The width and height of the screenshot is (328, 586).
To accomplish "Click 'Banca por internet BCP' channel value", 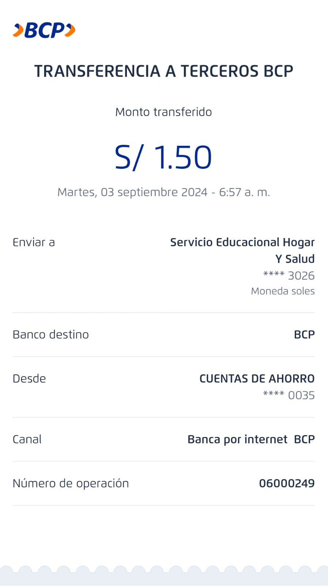I will tap(251, 439).
